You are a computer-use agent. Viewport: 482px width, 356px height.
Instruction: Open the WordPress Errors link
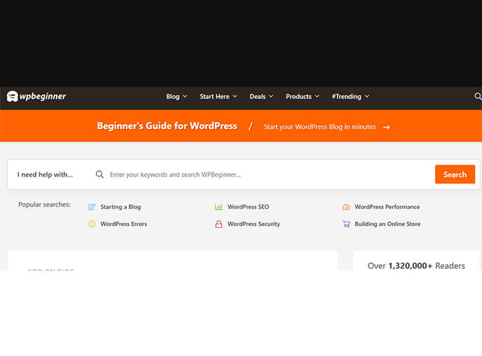tap(124, 224)
